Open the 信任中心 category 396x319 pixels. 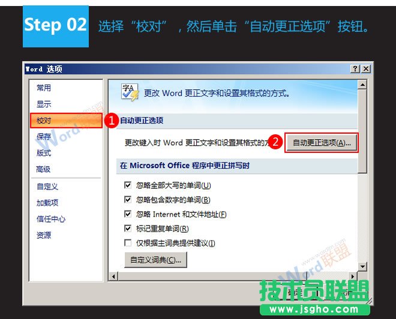[x=51, y=219]
